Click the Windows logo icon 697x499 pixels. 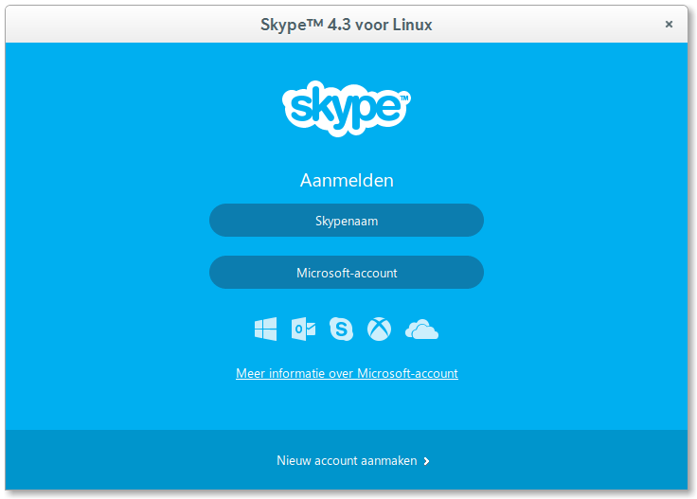[265, 329]
